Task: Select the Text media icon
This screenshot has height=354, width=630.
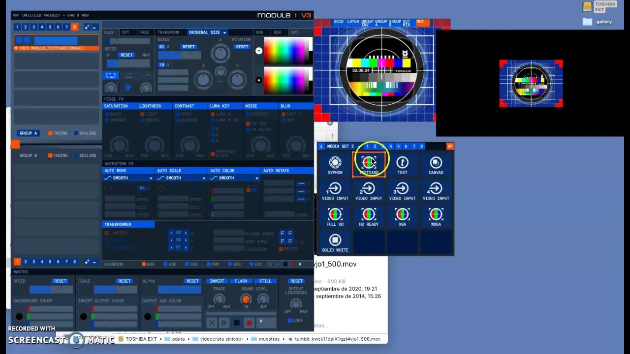Action: click(402, 165)
